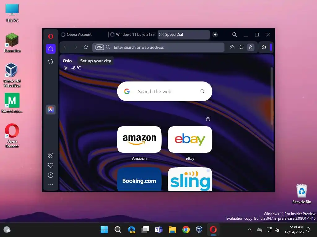This screenshot has height=237, width=317.
Task: Select the Speed Dial tab
Action: 184,35
